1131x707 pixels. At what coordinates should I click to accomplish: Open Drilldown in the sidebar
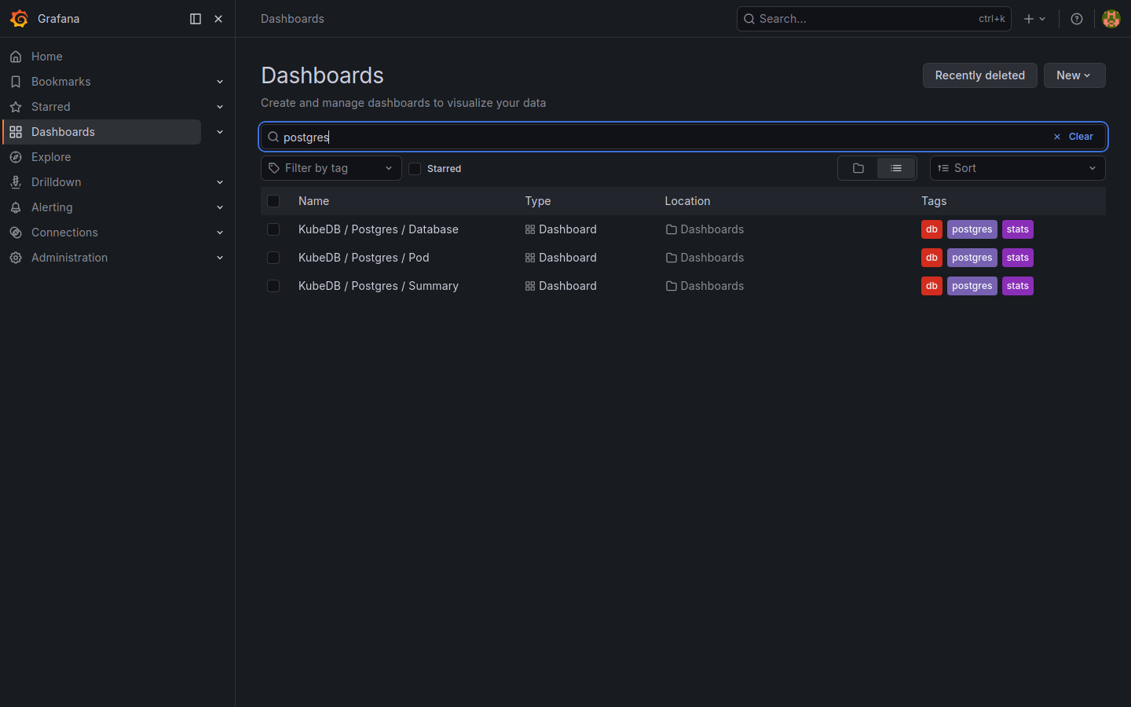(x=57, y=182)
